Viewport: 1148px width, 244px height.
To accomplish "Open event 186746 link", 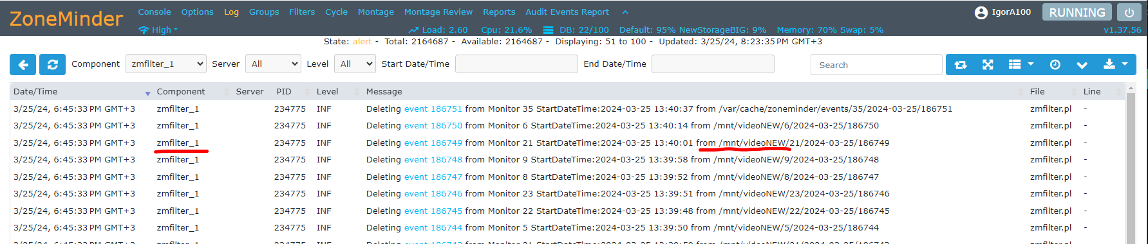I will tap(433, 193).
